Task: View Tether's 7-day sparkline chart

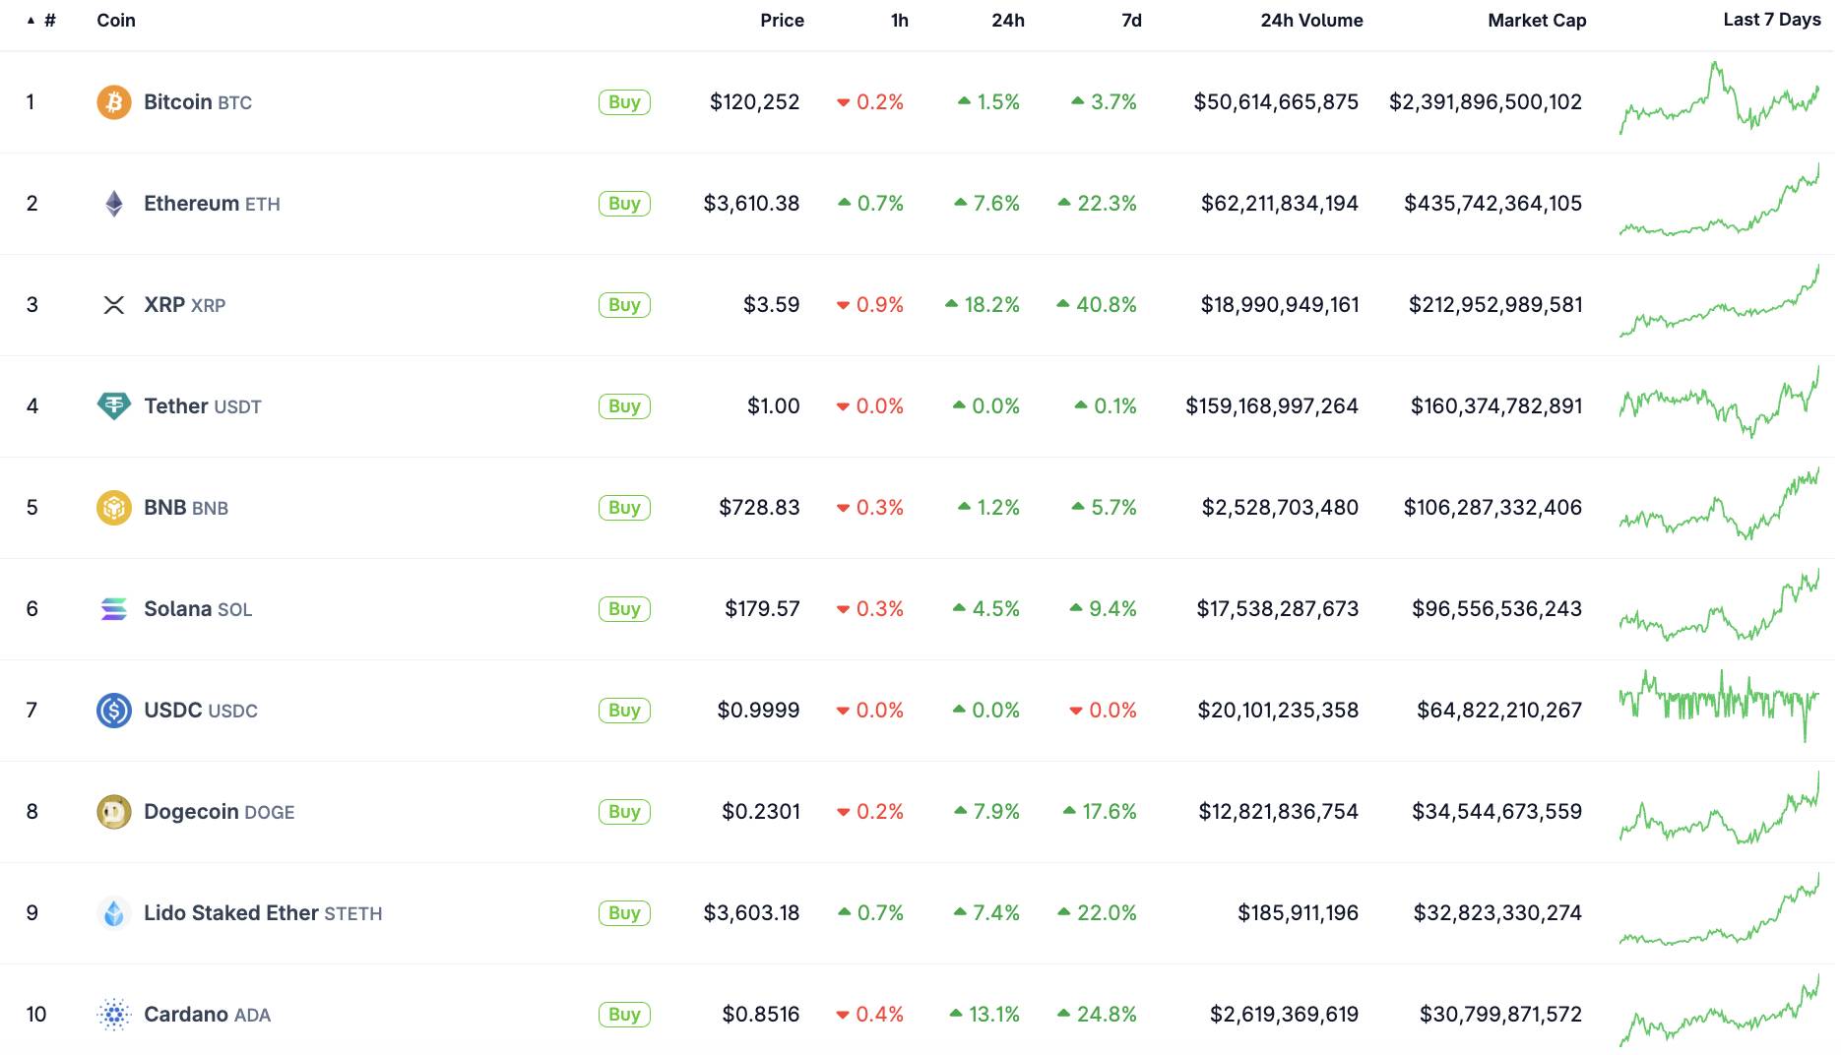Action: pos(1719,403)
